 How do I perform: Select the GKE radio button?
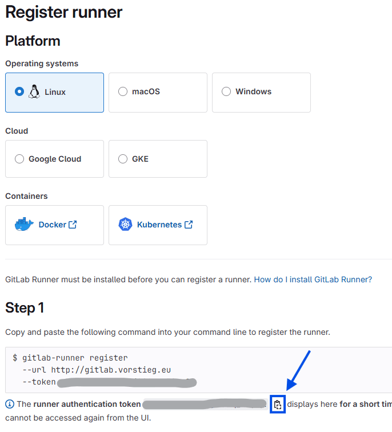pos(123,159)
